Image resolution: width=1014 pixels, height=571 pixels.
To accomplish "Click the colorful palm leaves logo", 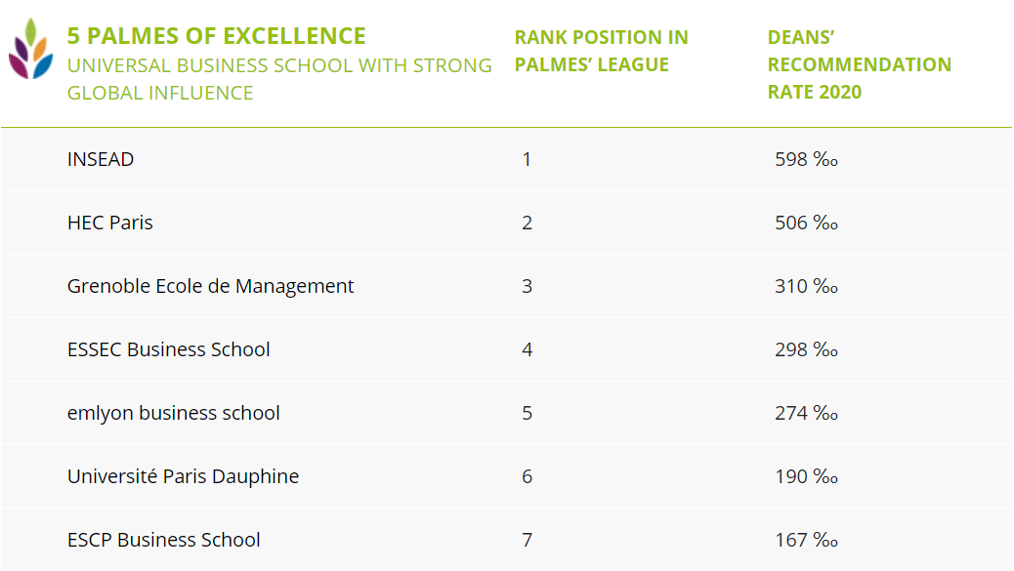I will (31, 50).
